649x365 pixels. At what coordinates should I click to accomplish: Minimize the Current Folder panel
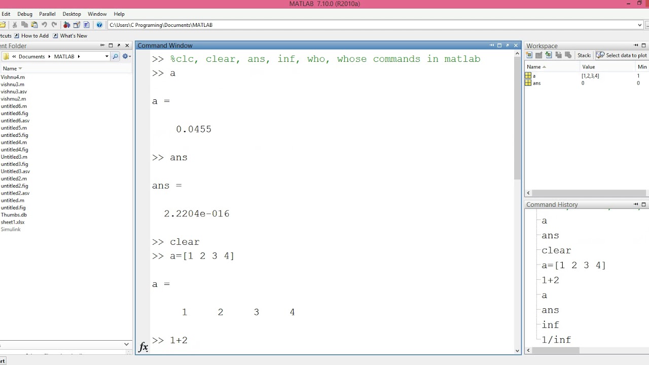tap(102, 46)
